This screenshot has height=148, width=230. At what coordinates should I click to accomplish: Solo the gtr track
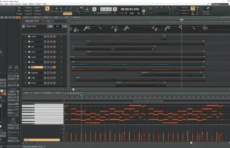point(48,42)
